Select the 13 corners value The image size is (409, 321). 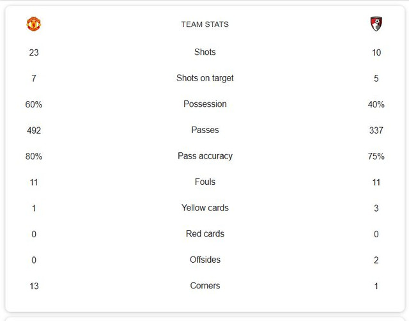coord(34,286)
